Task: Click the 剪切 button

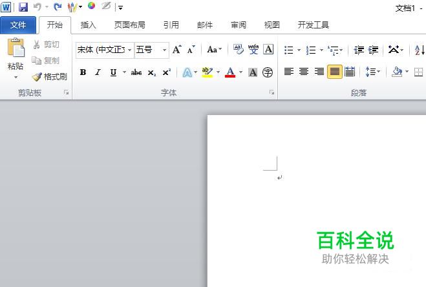Action: tap(46, 45)
